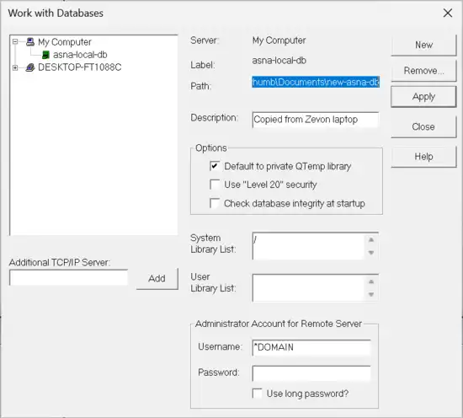Click System Library List scroll down arrow
Screen dimensions: 463x418
(x=371, y=253)
